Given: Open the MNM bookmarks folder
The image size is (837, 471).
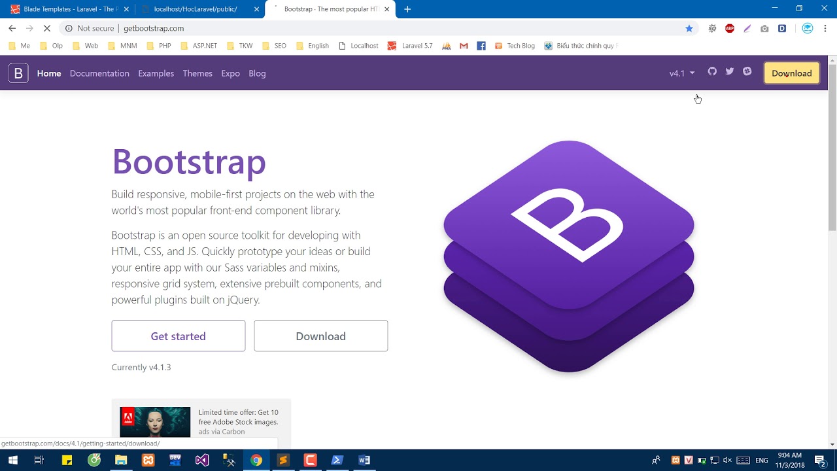Looking at the screenshot, I should (x=122, y=46).
